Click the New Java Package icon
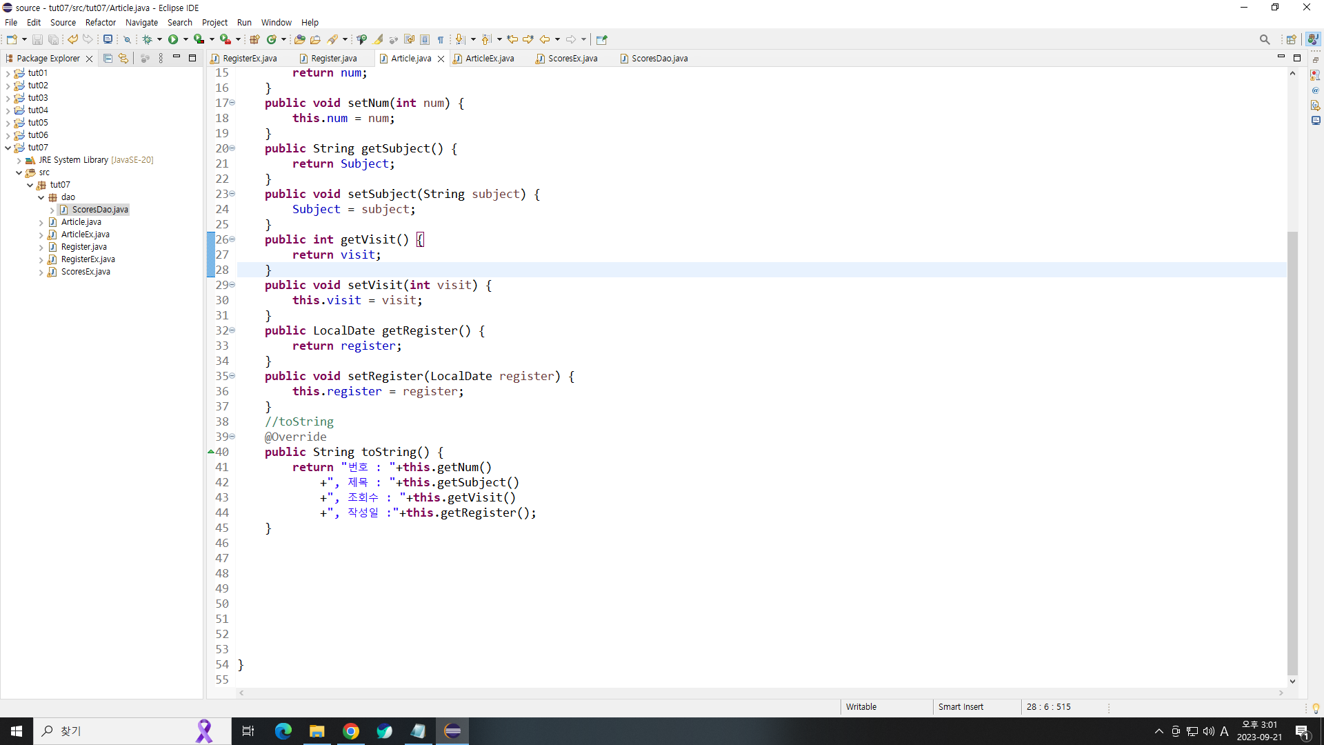This screenshot has width=1324, height=745. click(x=254, y=39)
